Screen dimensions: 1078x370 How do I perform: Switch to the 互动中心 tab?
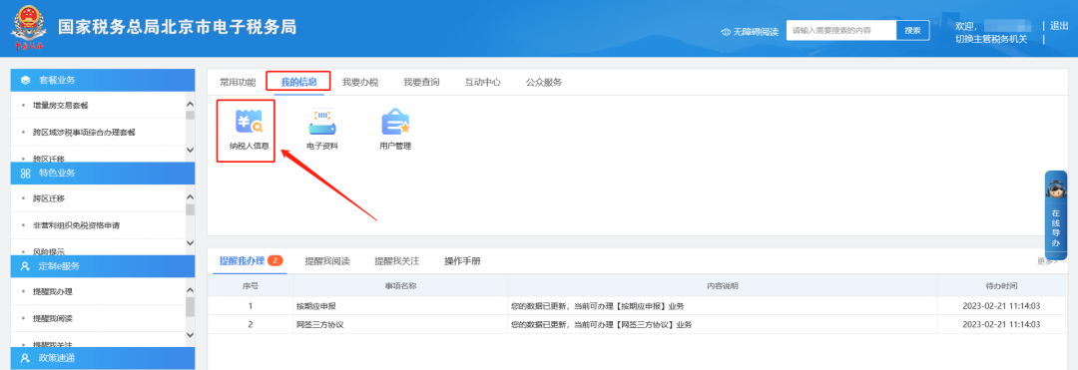[x=483, y=82]
